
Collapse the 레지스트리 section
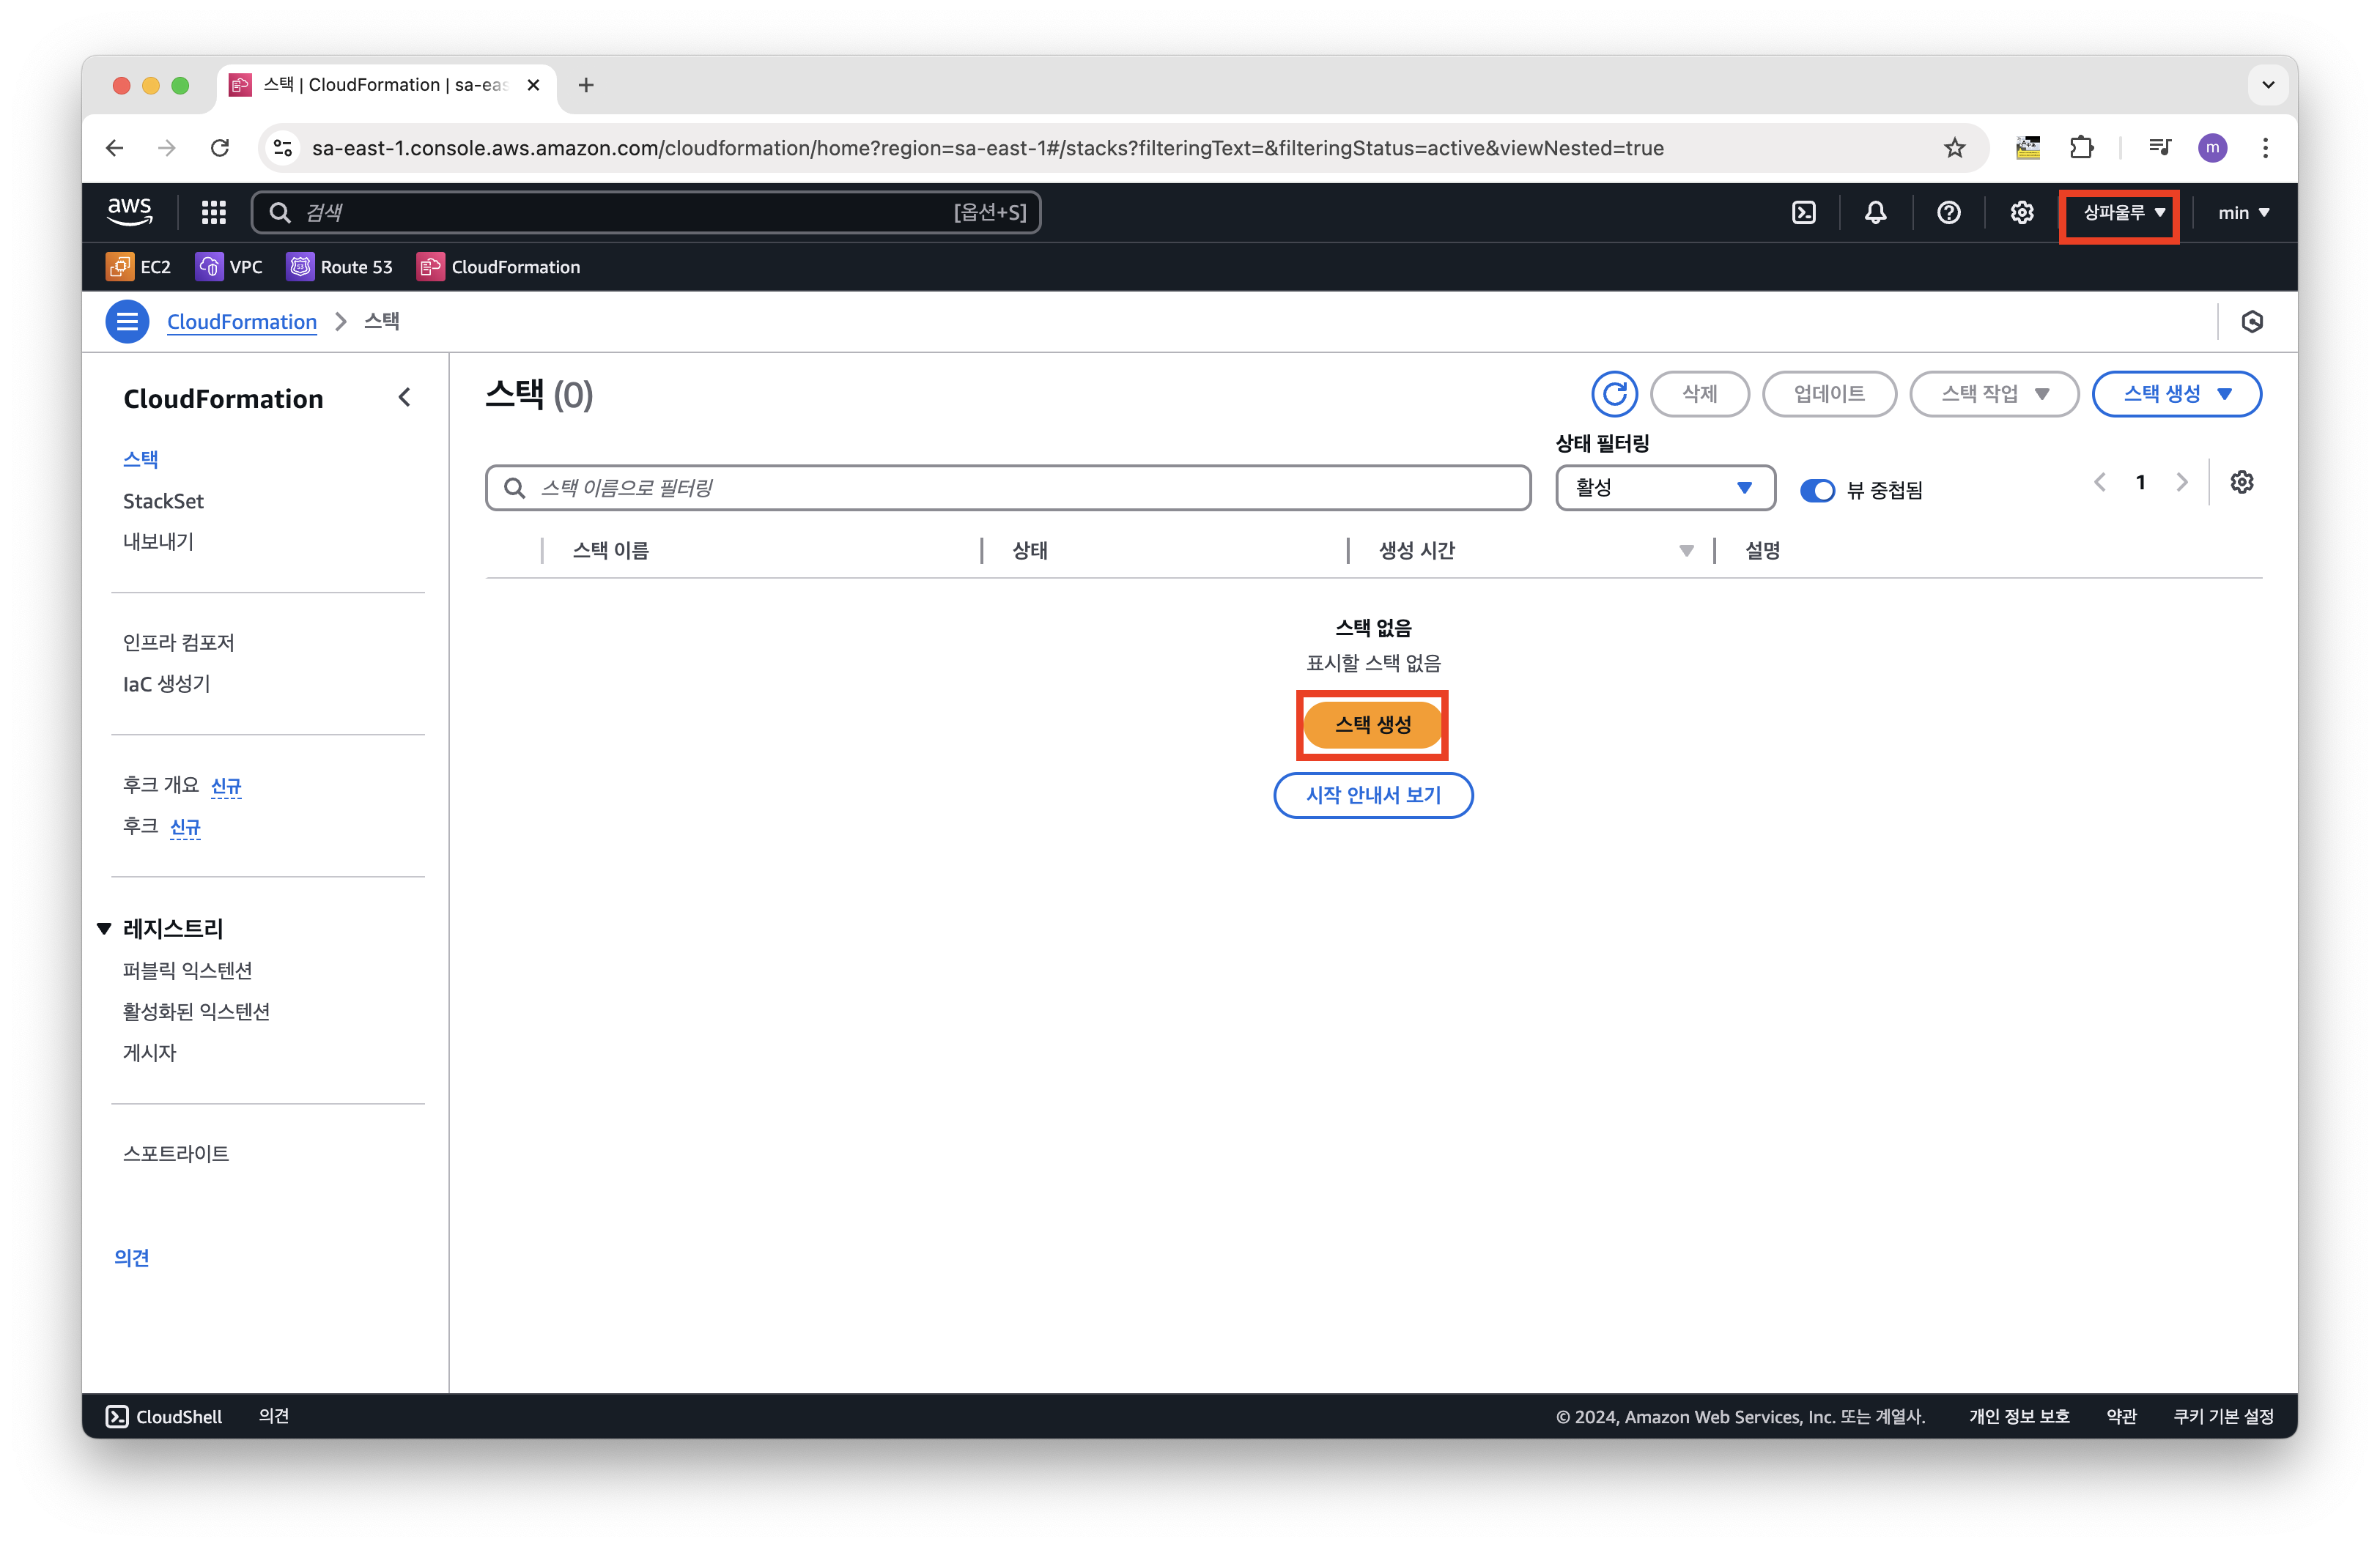coord(104,928)
